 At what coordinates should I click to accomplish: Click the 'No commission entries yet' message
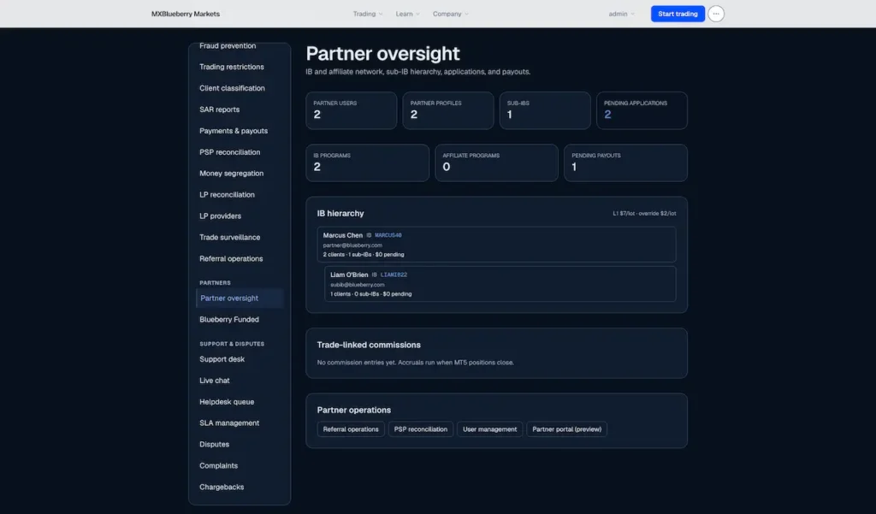point(415,363)
